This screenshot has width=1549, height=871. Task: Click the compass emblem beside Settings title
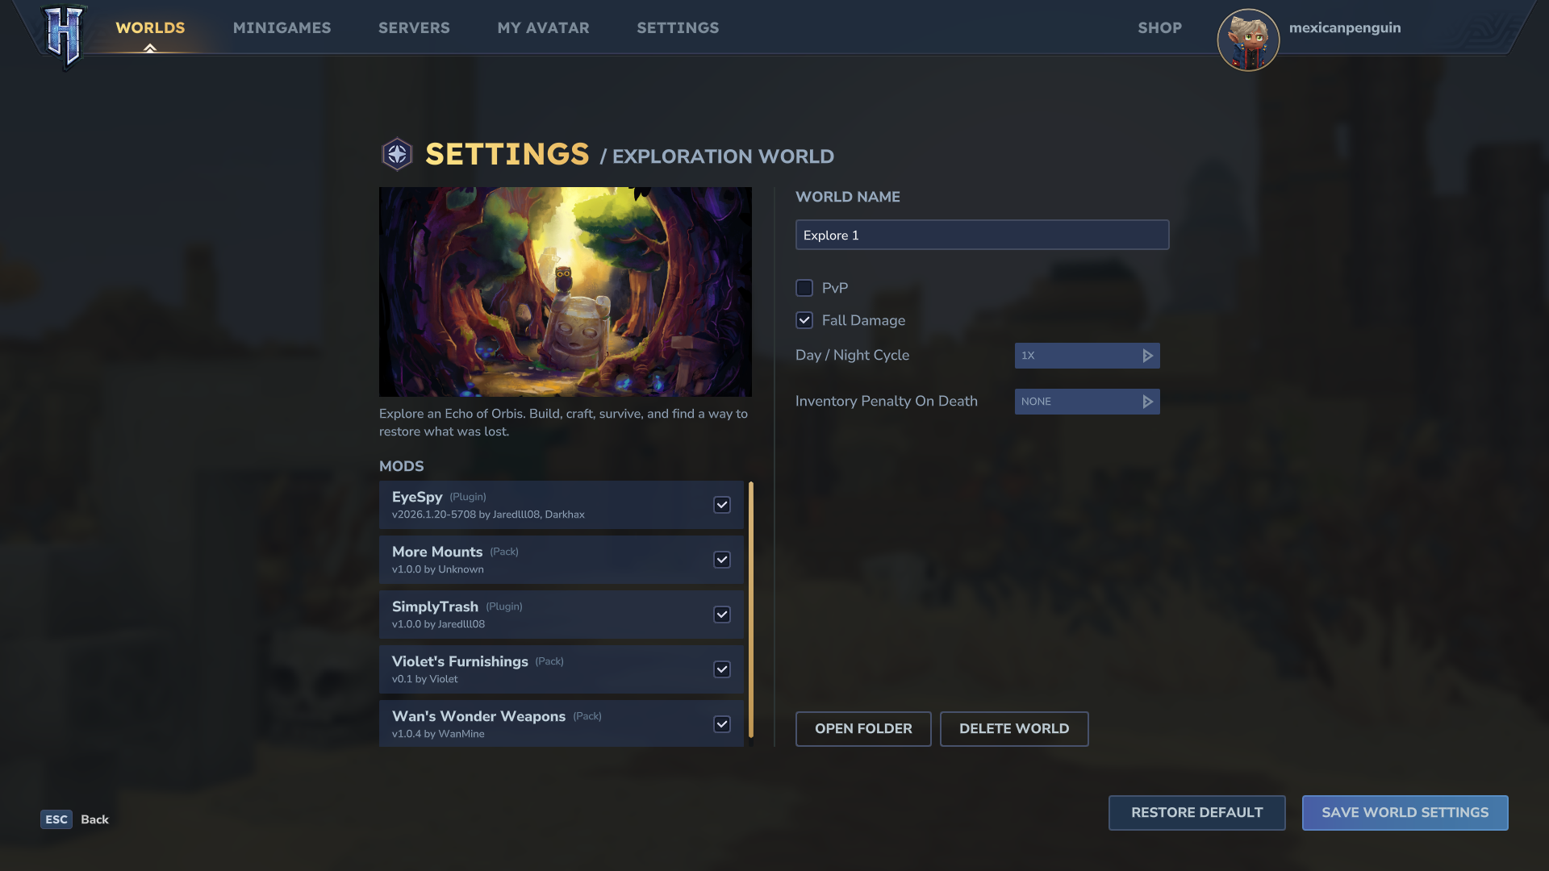coord(397,154)
